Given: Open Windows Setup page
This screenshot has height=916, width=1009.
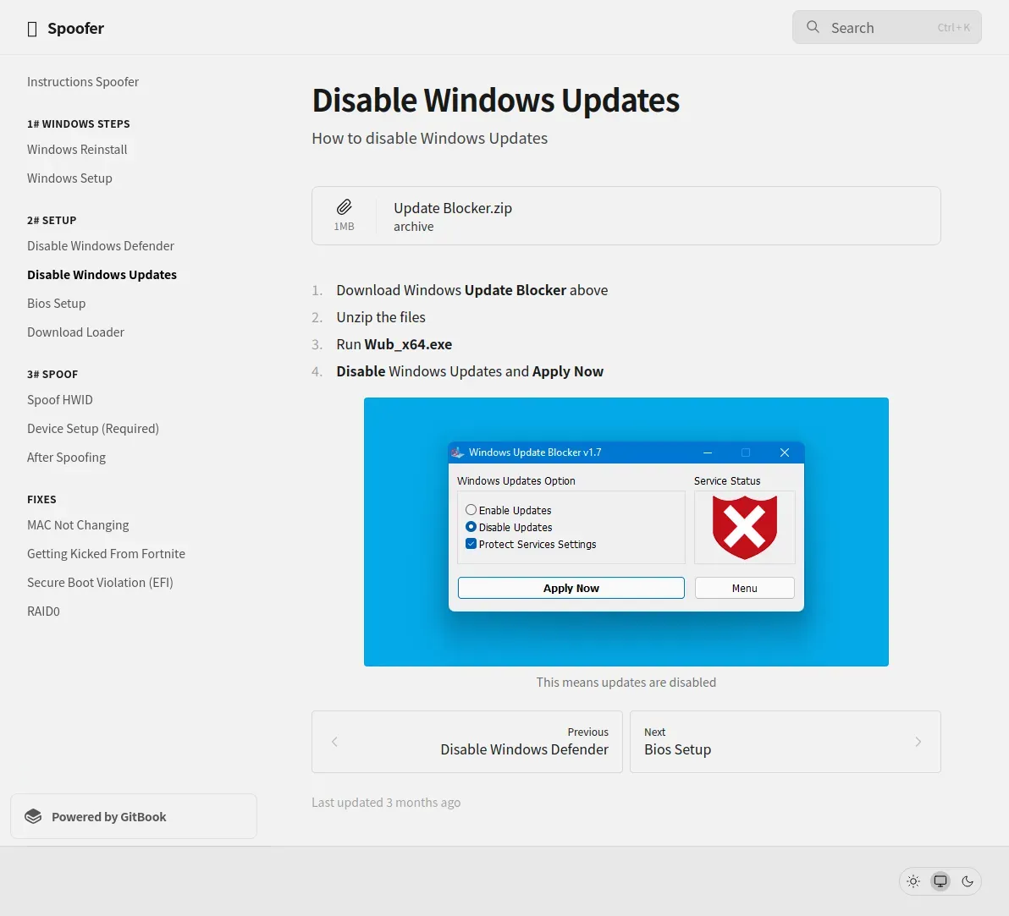Looking at the screenshot, I should [x=69, y=178].
